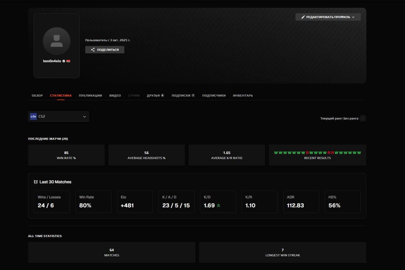Switch to the Публикации tab
The image size is (405, 270).
[90, 95]
